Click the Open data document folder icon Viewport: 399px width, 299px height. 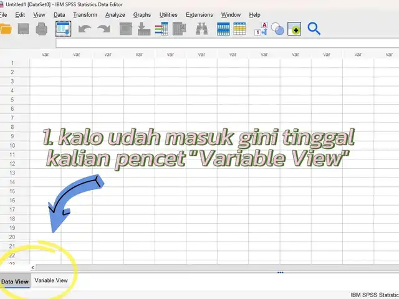6,29
